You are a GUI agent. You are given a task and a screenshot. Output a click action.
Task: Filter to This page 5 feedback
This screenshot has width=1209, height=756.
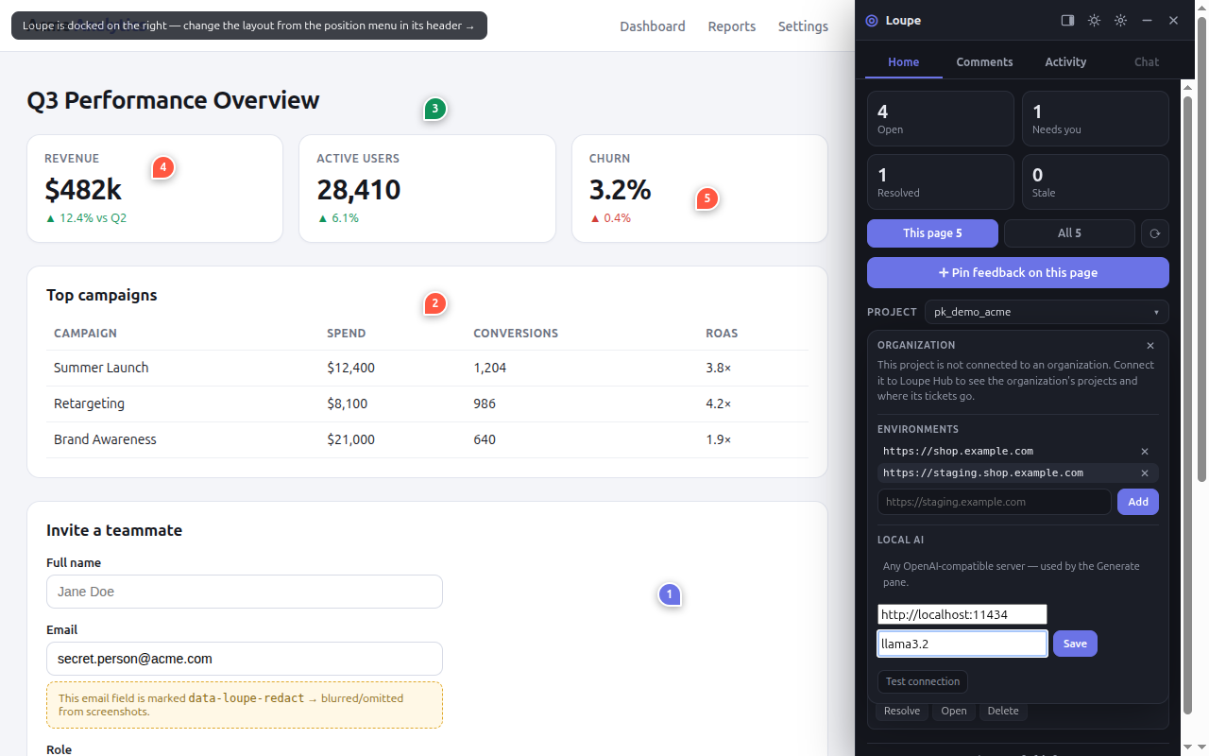932,233
